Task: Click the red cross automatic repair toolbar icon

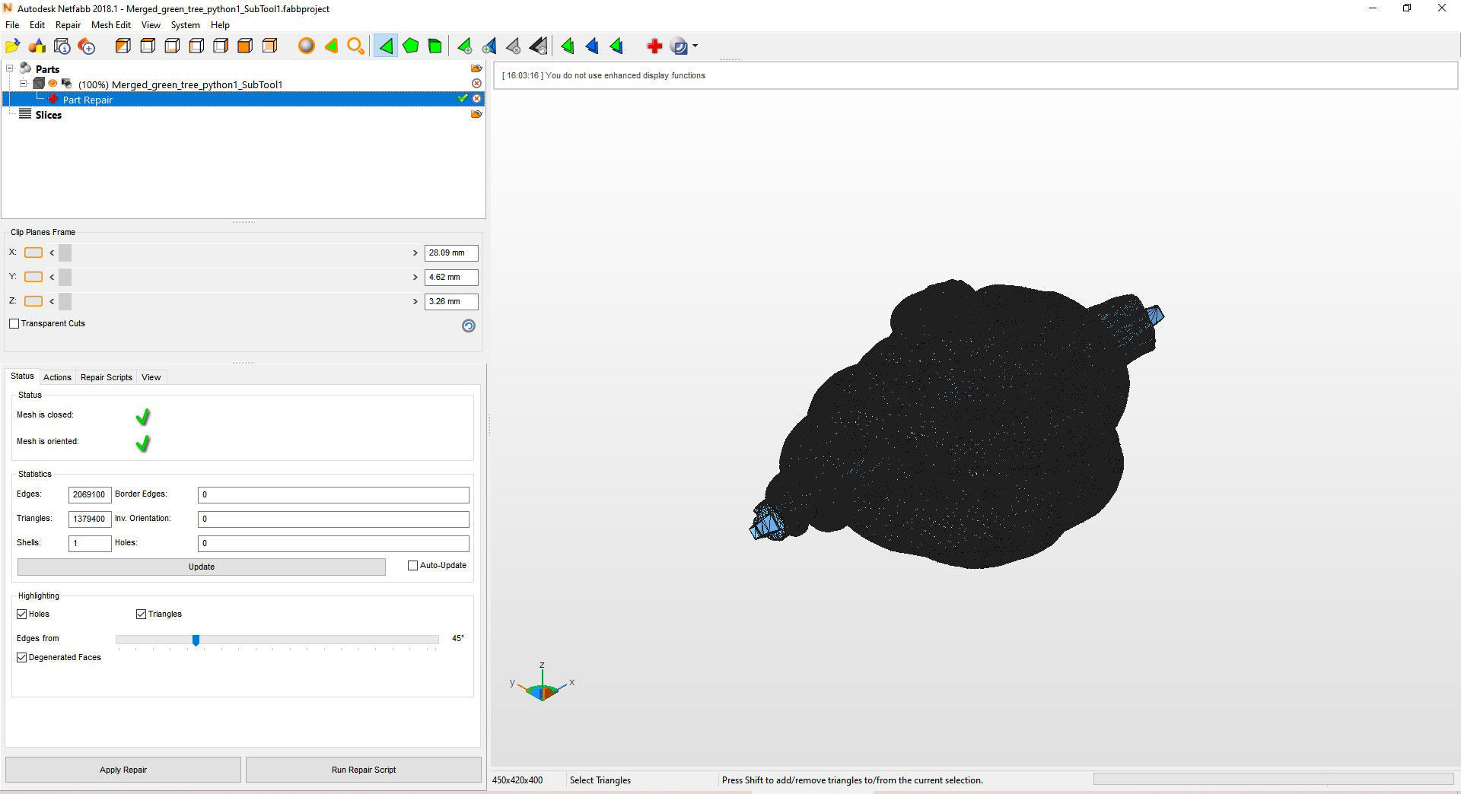Action: click(654, 46)
